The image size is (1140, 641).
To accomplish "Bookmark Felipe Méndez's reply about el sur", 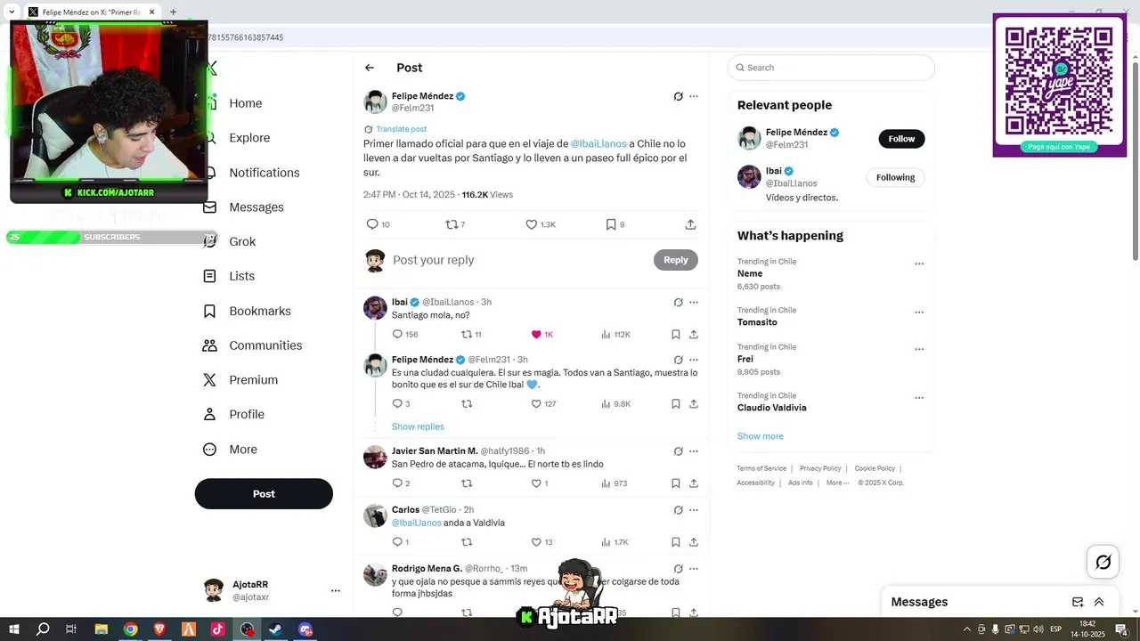I will tap(676, 404).
